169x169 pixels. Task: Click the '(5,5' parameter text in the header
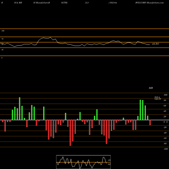tap(87, 3)
